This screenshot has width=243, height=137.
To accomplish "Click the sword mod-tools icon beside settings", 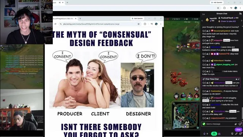I will [236, 134].
